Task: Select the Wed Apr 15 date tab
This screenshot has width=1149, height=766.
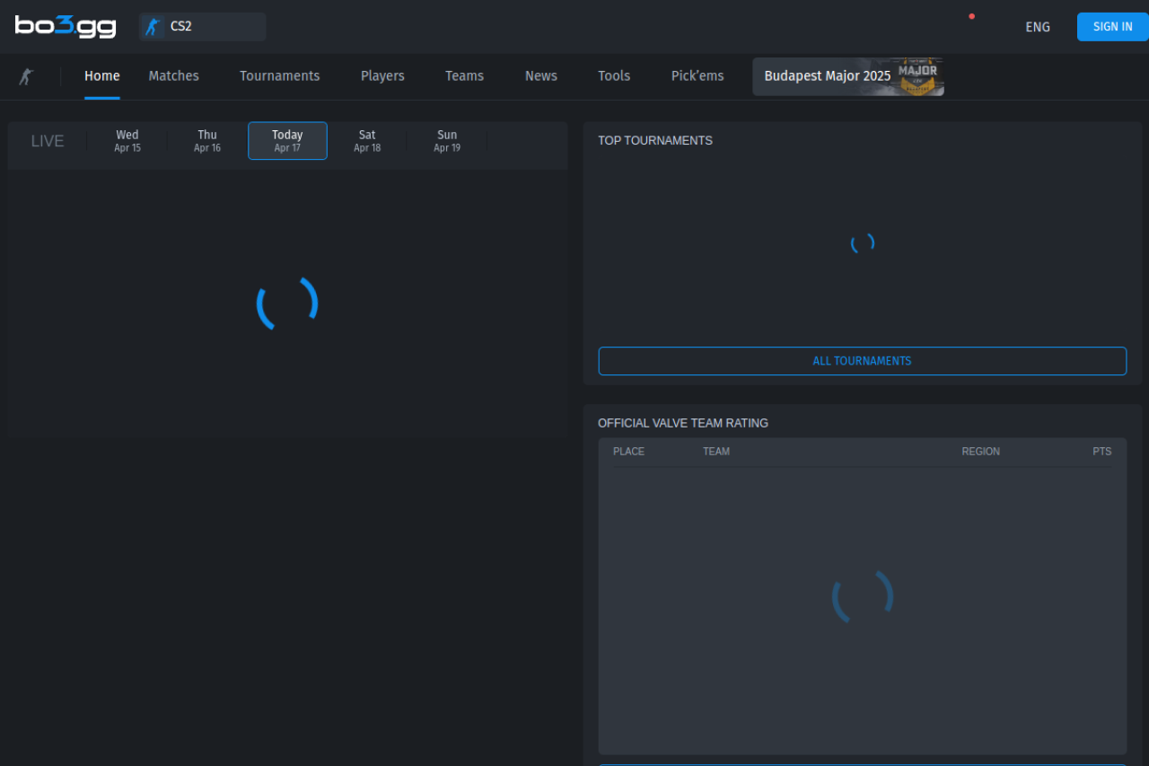Action: pos(127,141)
